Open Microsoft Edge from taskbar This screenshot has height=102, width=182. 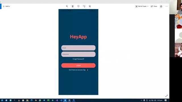[32, 100]
